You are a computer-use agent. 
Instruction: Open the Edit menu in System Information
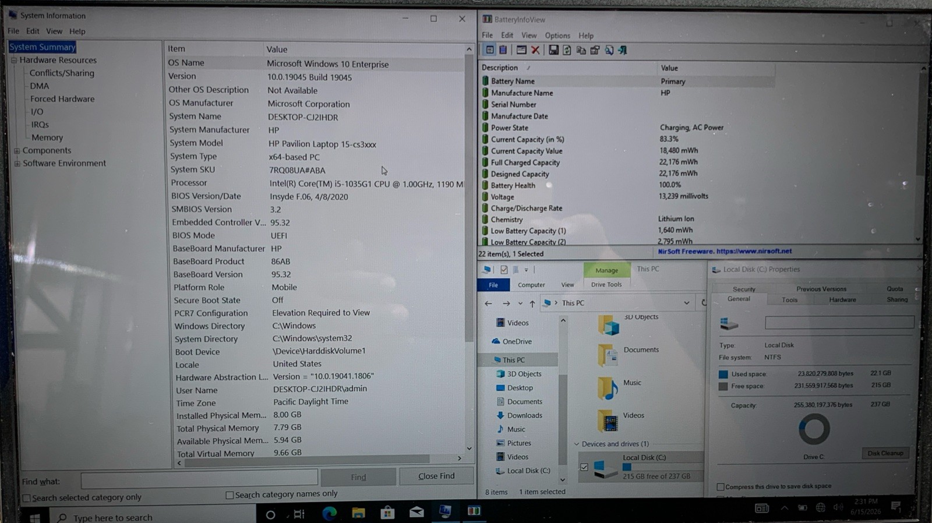(x=33, y=31)
